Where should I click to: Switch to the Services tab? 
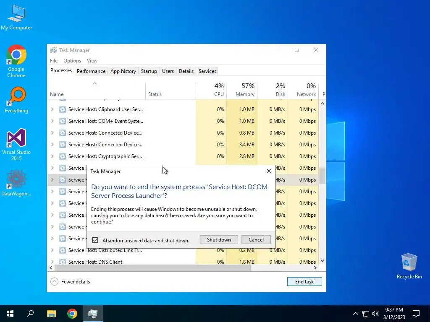click(207, 71)
